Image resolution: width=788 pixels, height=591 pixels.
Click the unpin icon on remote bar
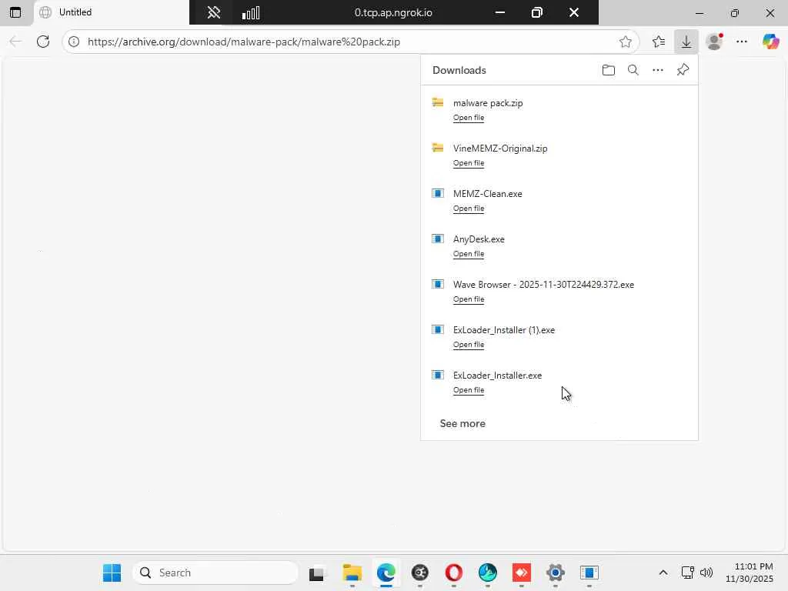pos(214,12)
